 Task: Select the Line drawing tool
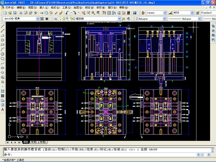coord(3,26)
